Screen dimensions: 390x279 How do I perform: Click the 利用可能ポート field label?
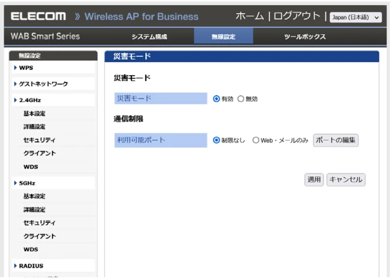[161, 140]
